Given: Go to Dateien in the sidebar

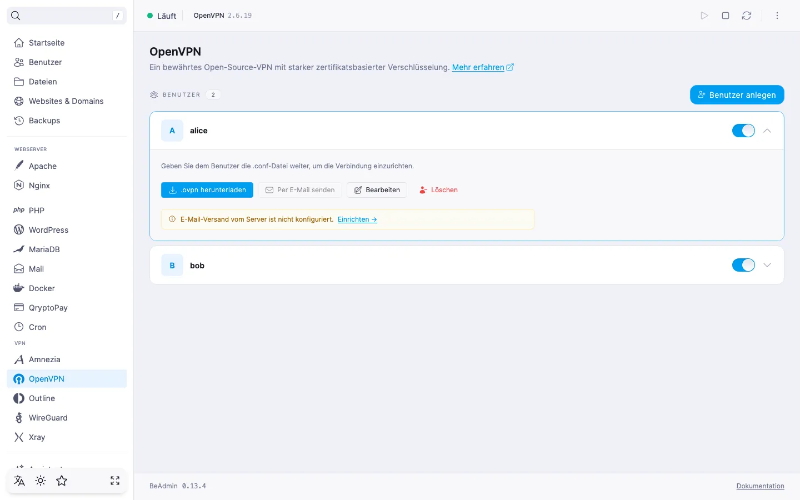Looking at the screenshot, I should (x=67, y=82).
